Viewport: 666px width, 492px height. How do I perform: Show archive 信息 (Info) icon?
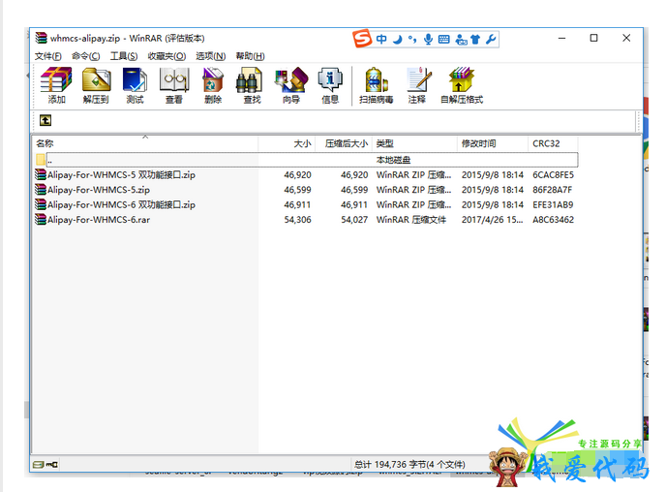pos(330,85)
